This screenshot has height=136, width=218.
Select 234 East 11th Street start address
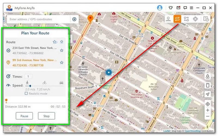click(x=35, y=48)
